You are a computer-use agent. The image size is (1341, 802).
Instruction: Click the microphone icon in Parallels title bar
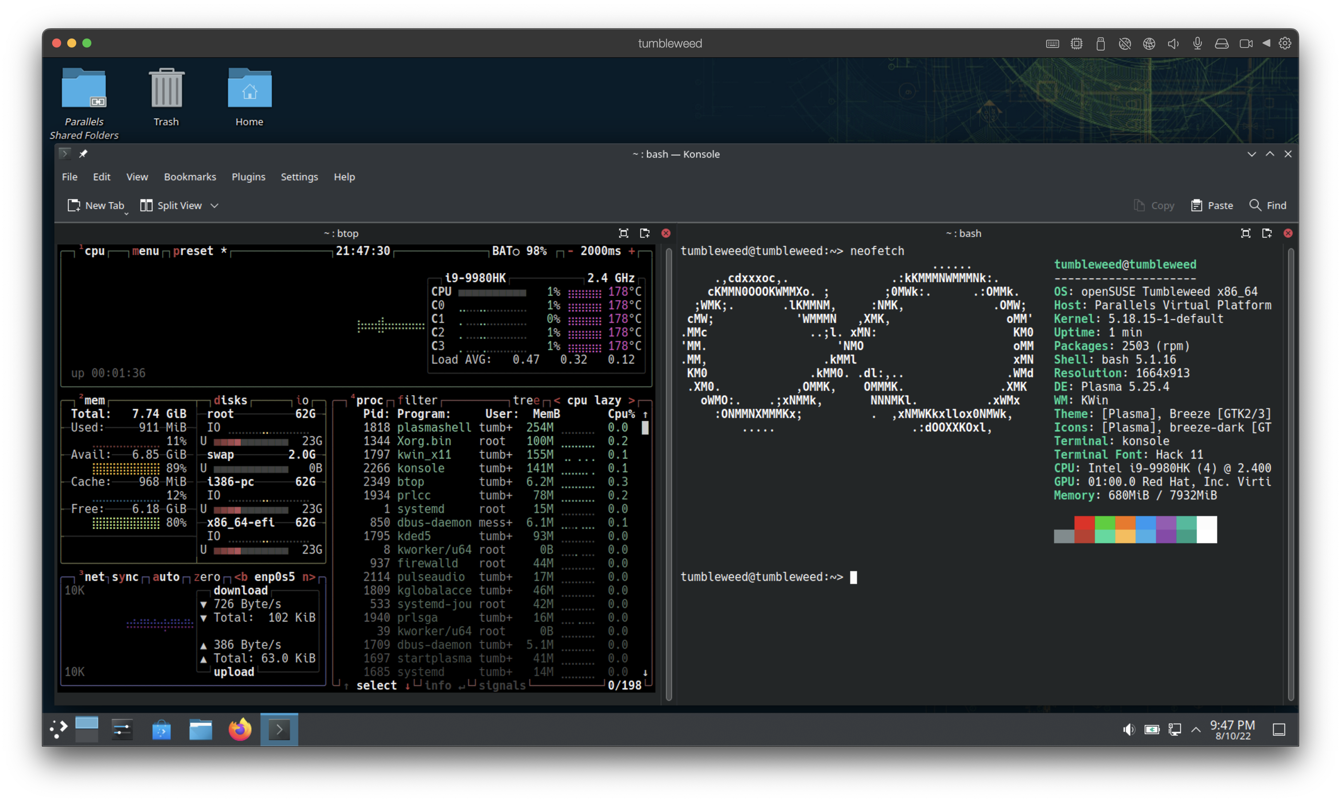(1197, 44)
